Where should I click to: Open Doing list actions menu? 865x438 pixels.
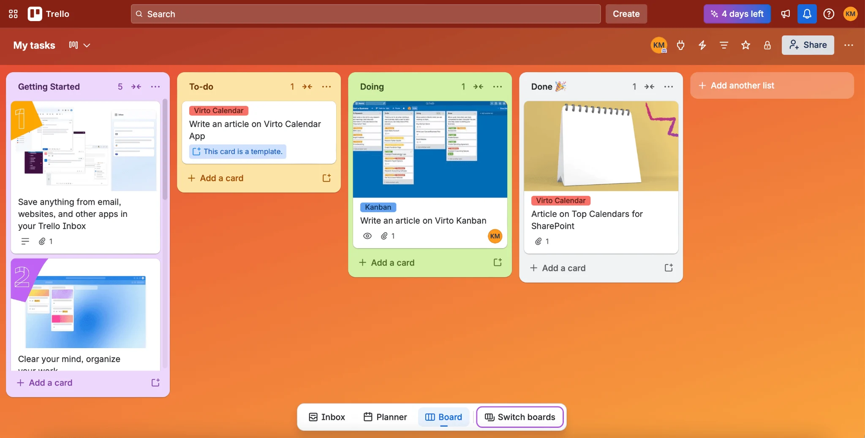(498, 87)
